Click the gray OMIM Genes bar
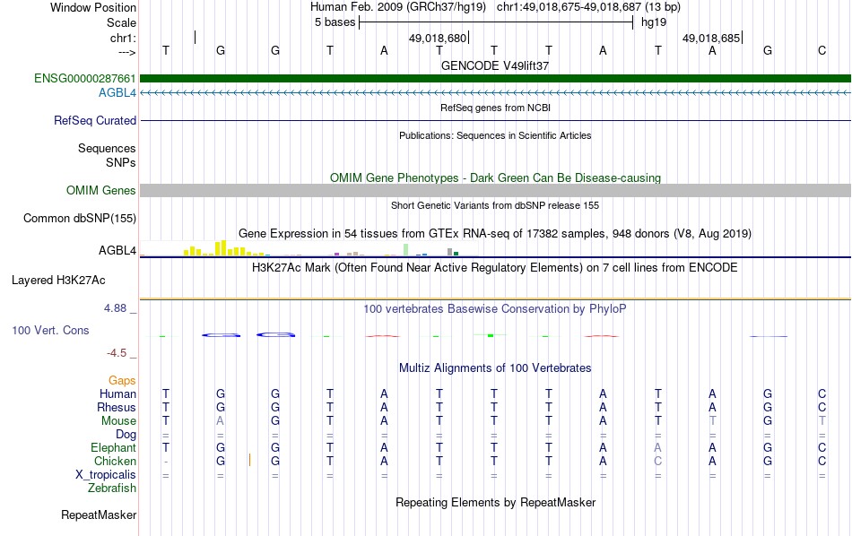 (495, 190)
